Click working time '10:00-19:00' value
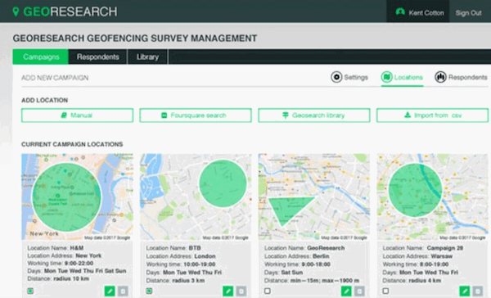Image resolution: width=491 pixels, height=298 pixels. click(x=200, y=264)
